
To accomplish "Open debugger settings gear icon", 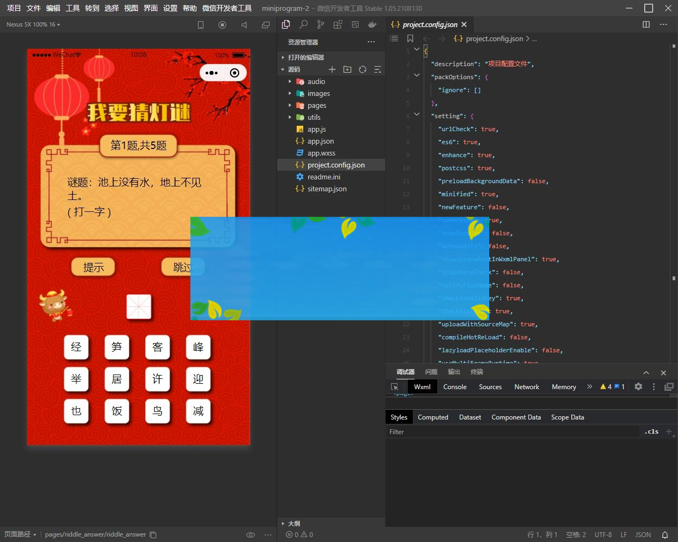I will [638, 386].
